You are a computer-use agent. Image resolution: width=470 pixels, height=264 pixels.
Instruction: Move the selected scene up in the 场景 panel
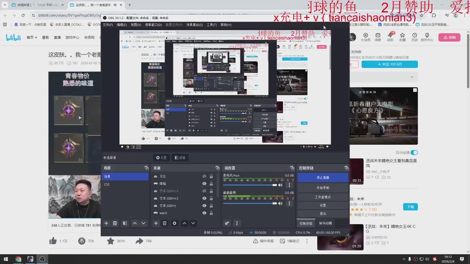tap(135, 224)
